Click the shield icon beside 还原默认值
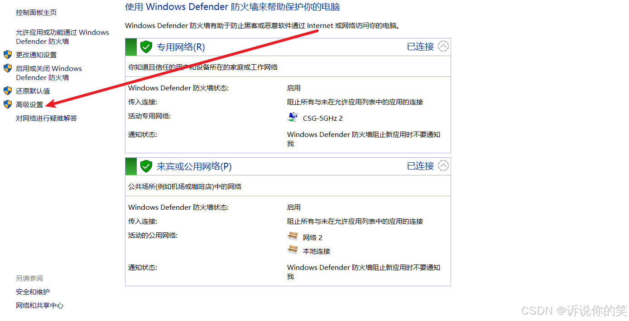Screen dimensions: 629x321 pyautogui.click(x=8, y=91)
